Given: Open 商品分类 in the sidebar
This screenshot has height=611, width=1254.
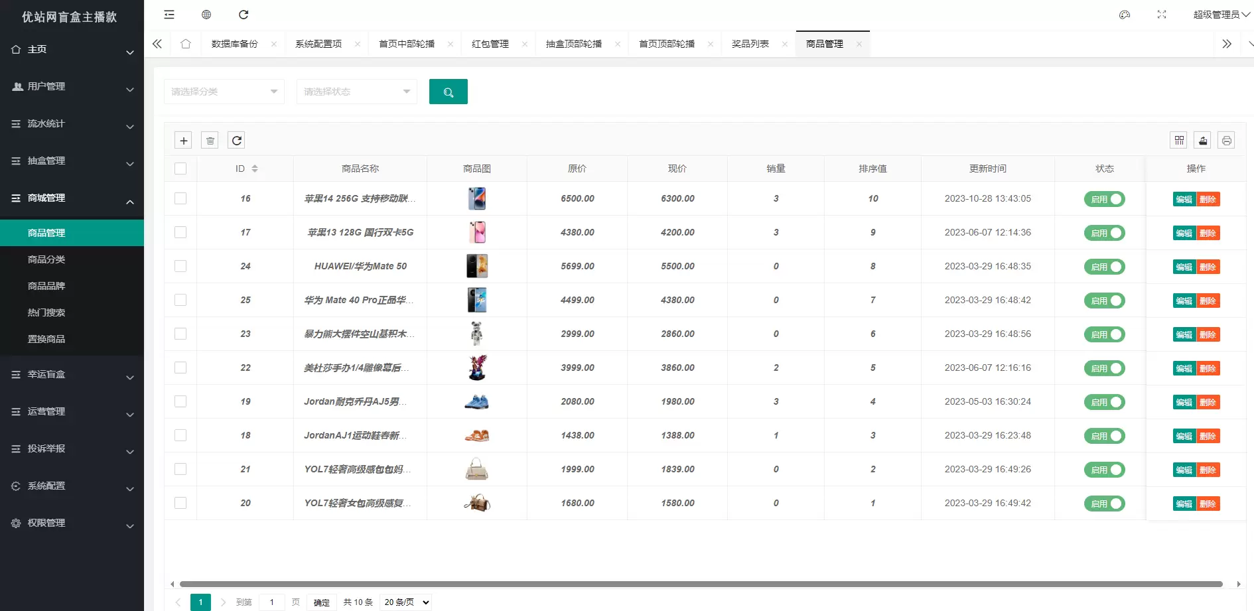Looking at the screenshot, I should click(x=46, y=259).
